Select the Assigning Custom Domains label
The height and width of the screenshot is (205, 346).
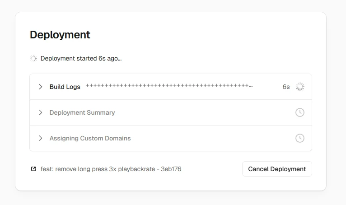(90, 138)
